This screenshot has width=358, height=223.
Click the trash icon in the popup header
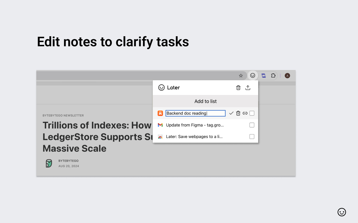coord(238,88)
